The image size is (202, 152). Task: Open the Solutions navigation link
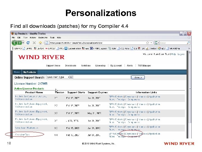point(86,66)
